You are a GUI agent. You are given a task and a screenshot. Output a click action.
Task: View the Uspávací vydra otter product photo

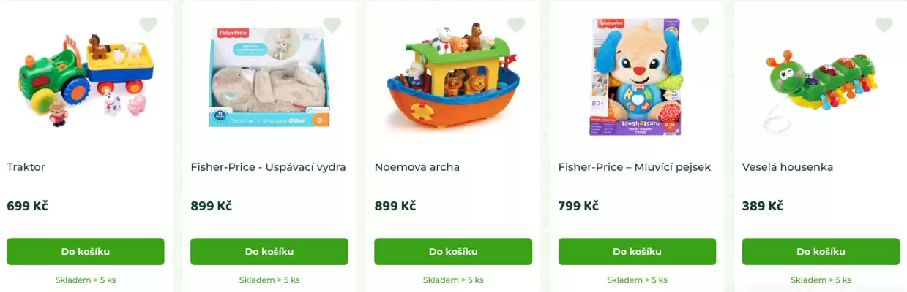tap(269, 78)
